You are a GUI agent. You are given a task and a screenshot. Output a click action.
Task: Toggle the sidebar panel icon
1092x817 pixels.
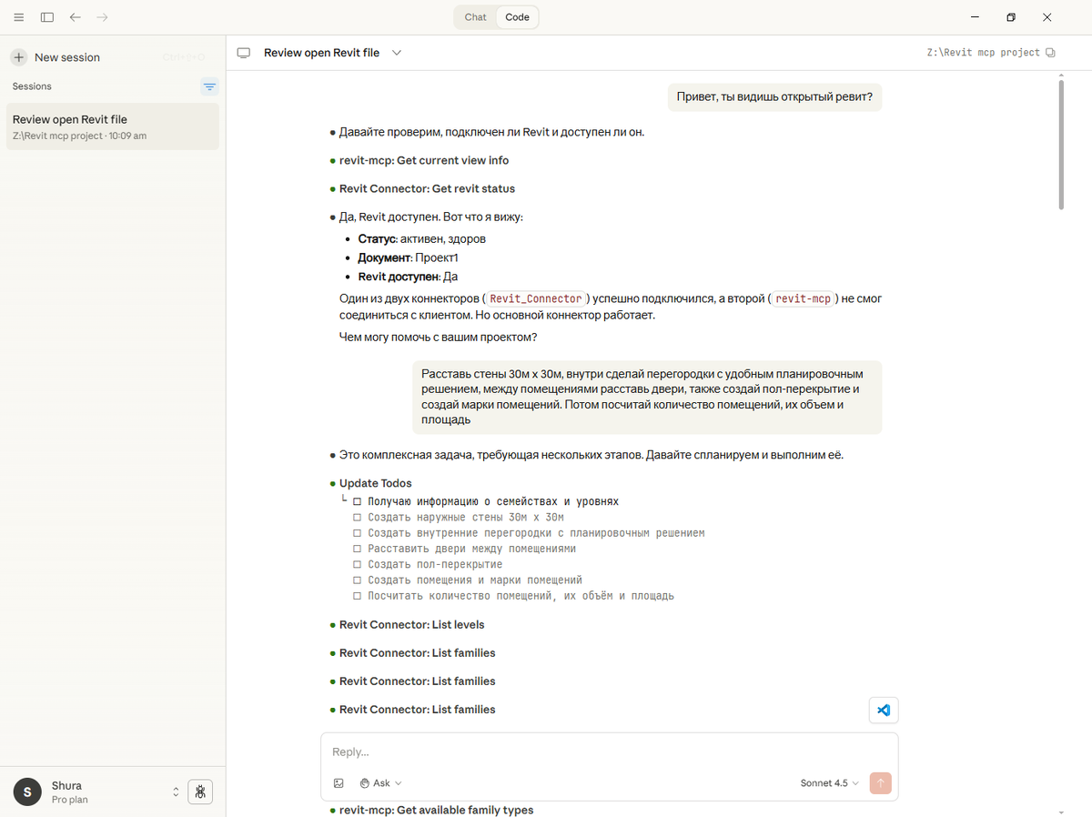click(47, 17)
